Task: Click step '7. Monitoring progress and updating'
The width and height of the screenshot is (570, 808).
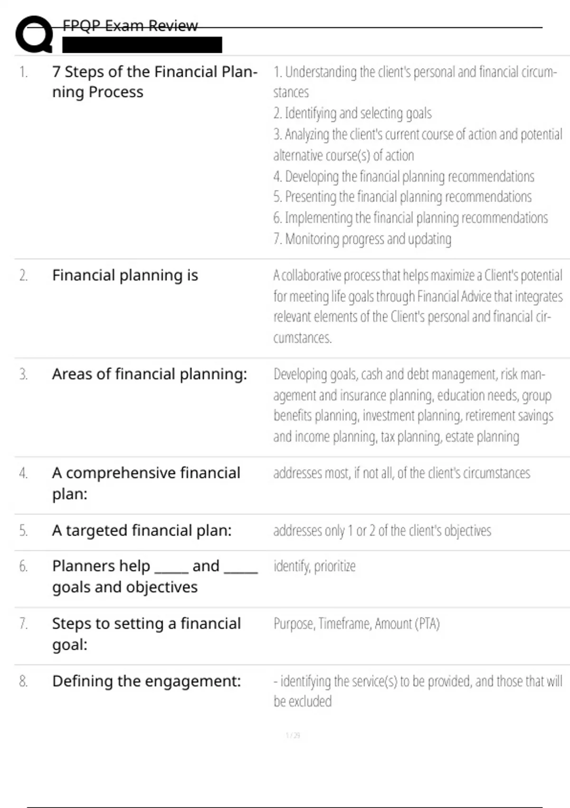Action: [x=362, y=239]
